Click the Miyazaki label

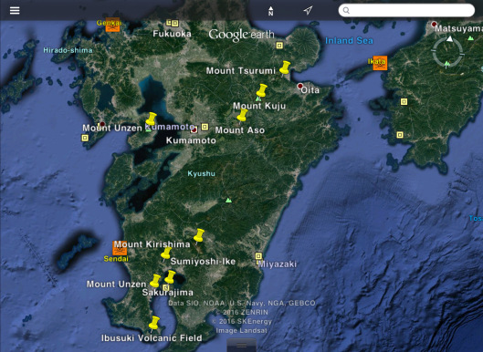point(278,264)
